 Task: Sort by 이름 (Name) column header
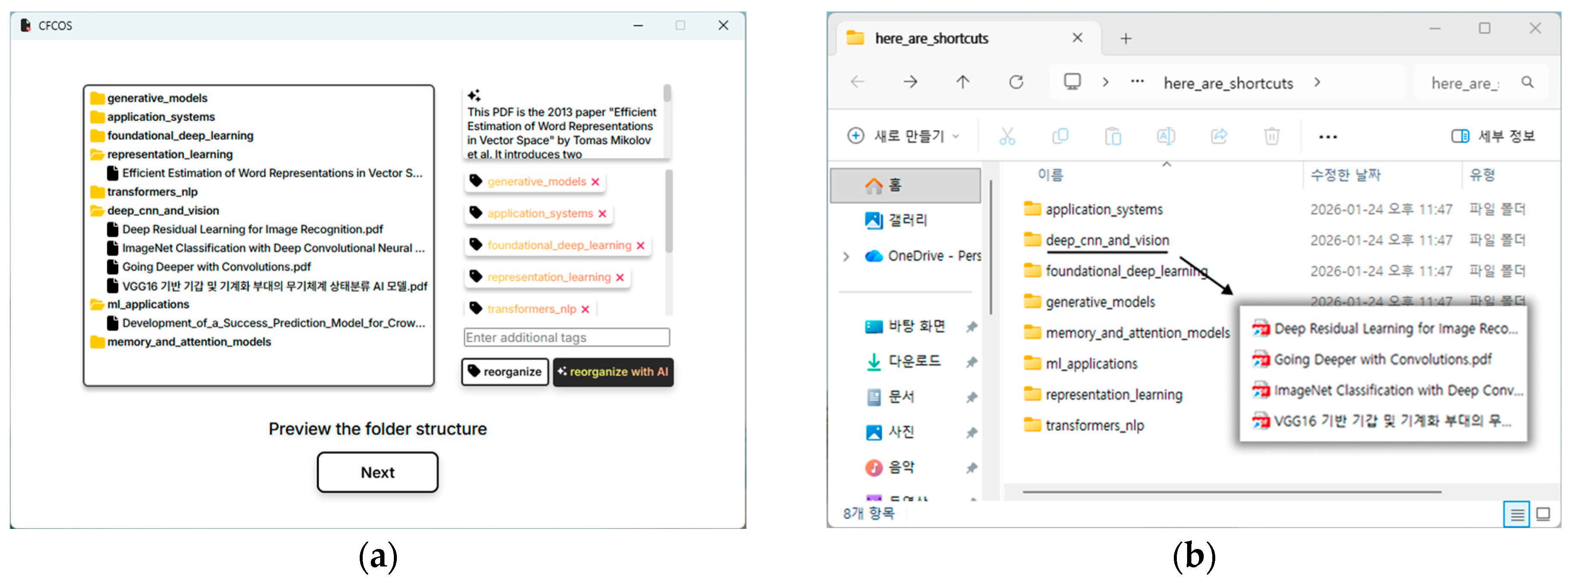(x=1050, y=175)
